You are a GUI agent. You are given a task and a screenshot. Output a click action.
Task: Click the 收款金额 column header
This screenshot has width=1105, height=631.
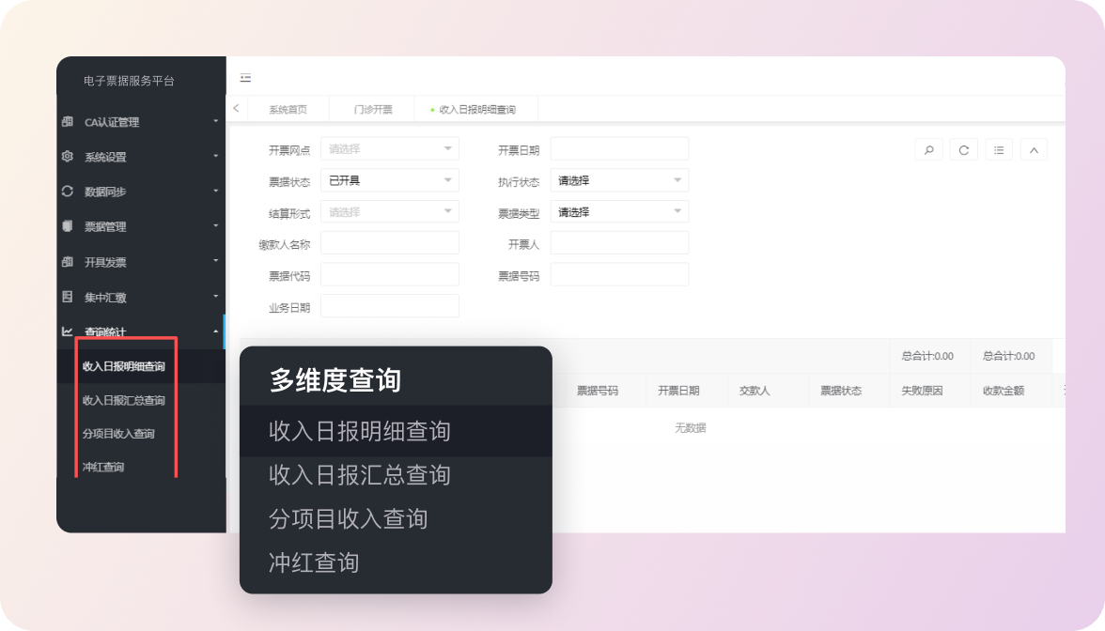[1004, 391]
